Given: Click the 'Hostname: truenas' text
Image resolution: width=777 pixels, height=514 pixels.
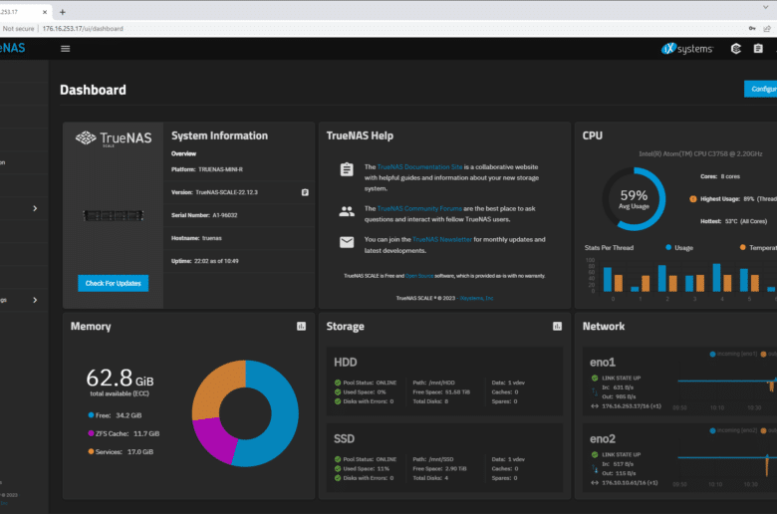Looking at the screenshot, I should tap(196, 238).
